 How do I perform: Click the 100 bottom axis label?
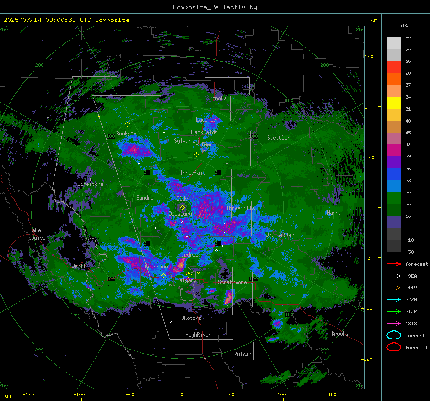(281, 394)
